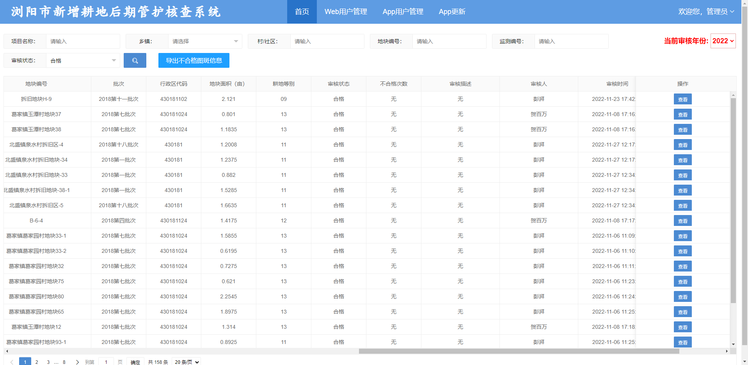
Task: Click the blue search magnifier button
Action: coord(135,60)
